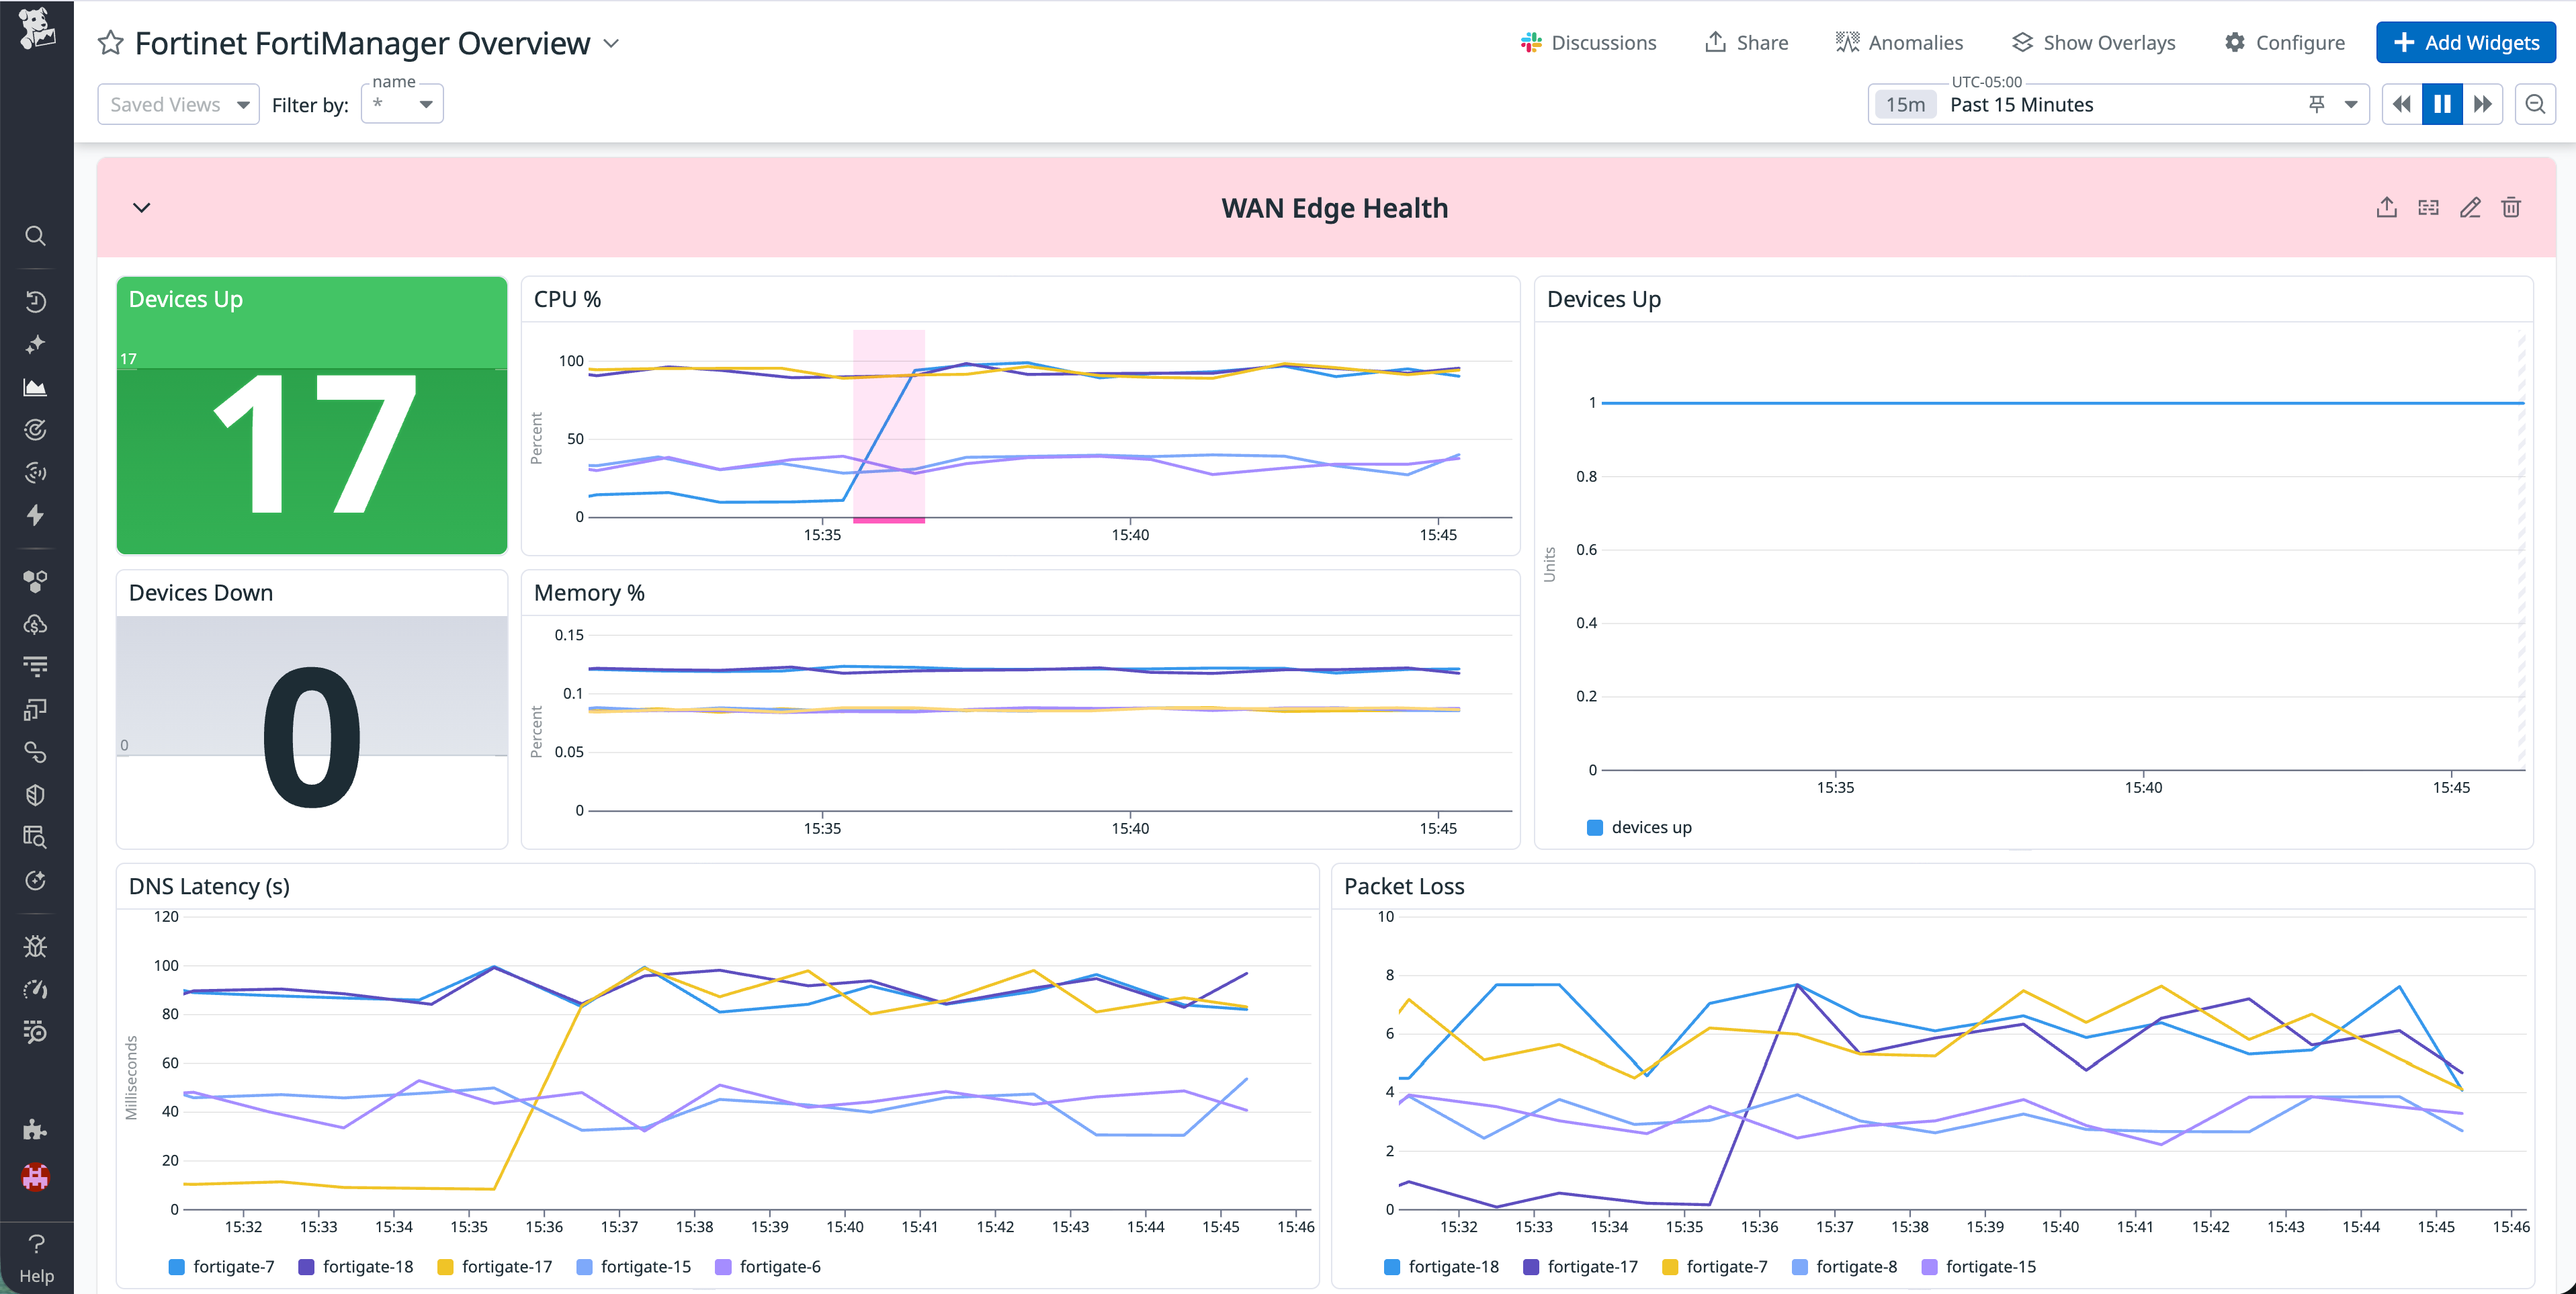Viewport: 2576px width, 1294px height.
Task: Pause the dashboard auto-refresh
Action: click(2442, 103)
